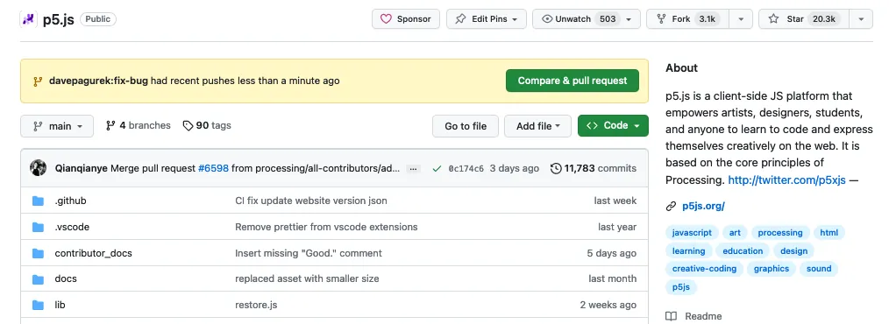Select the learning topic tag
This screenshot has width=889, height=324.
coord(689,250)
